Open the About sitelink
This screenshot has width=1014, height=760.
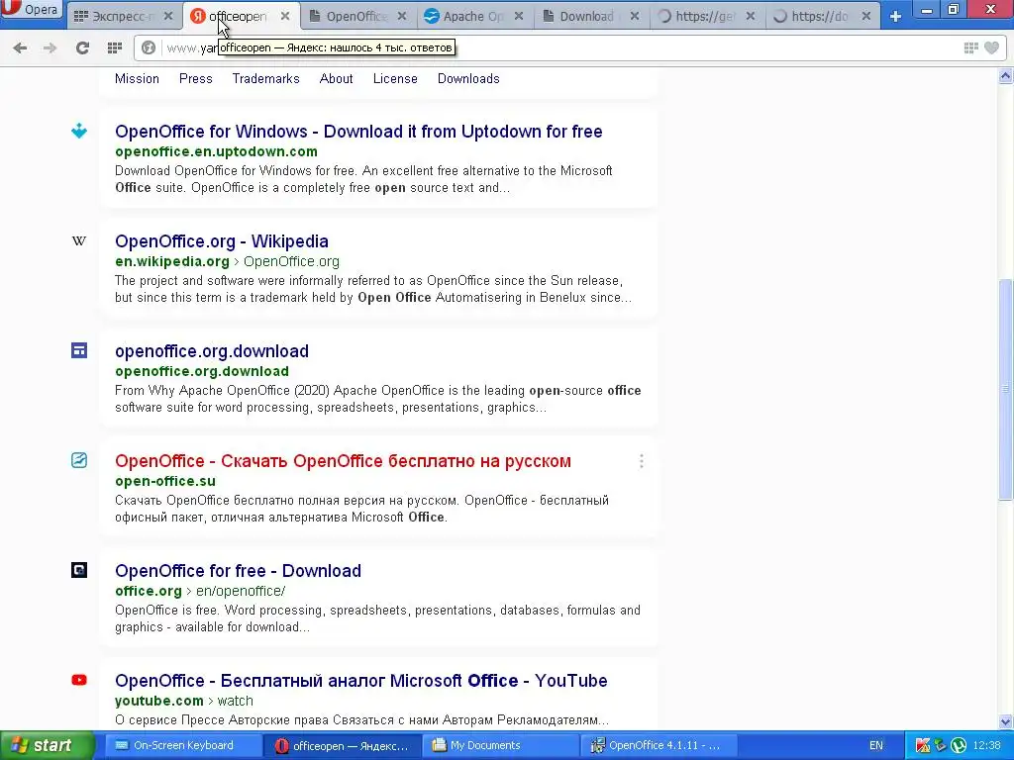(337, 79)
